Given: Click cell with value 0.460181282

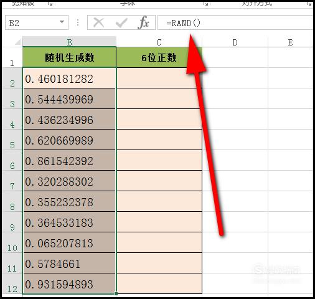Looking at the screenshot, I should (x=69, y=78).
